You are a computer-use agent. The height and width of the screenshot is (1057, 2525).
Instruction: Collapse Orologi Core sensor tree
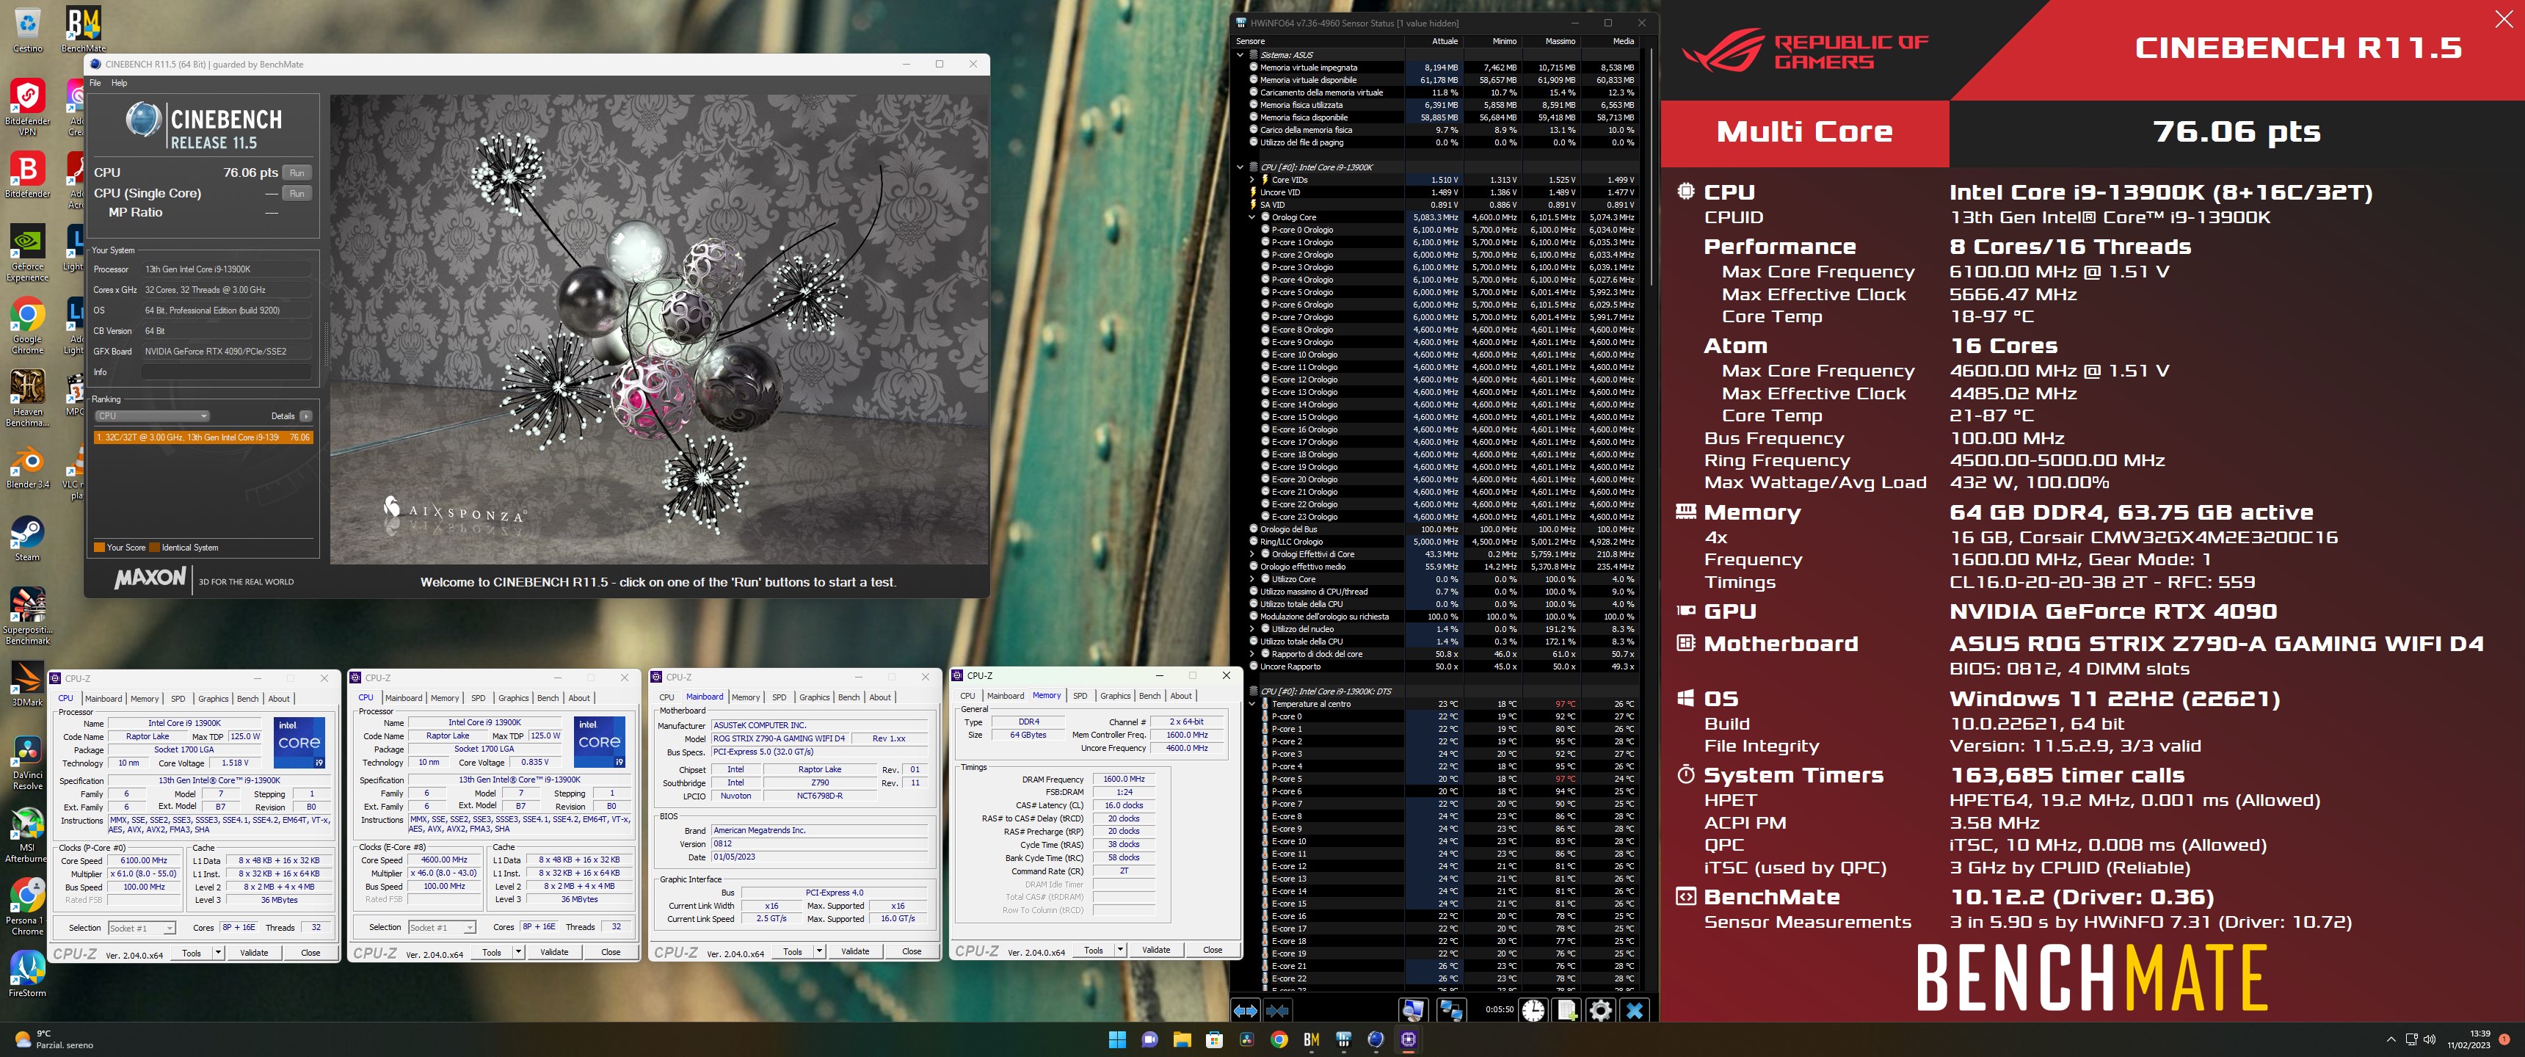pyautogui.click(x=1251, y=217)
